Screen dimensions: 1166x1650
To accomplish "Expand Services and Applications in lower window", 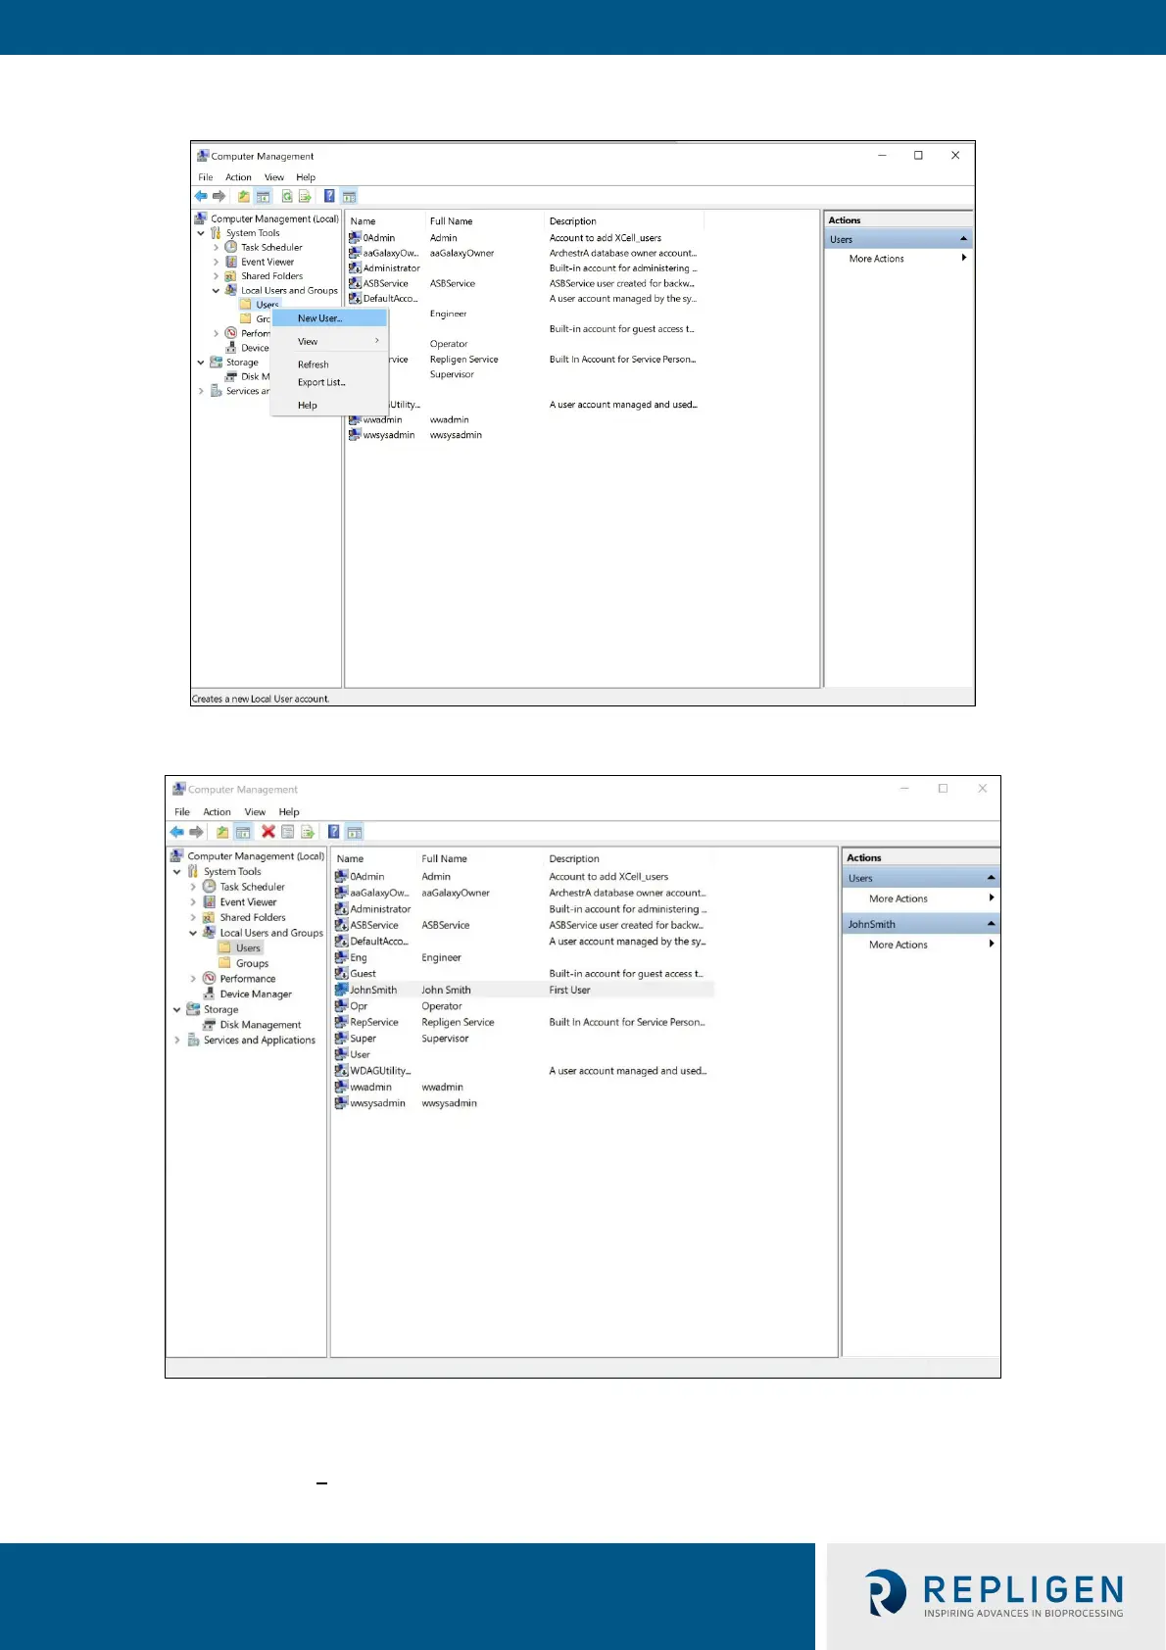I will [x=177, y=1041].
